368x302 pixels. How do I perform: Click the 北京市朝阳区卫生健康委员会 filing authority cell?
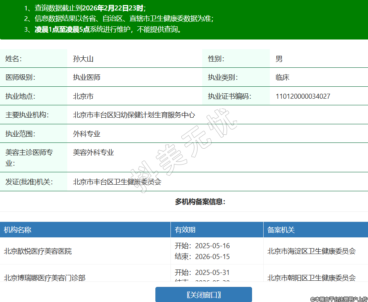[x=311, y=278]
